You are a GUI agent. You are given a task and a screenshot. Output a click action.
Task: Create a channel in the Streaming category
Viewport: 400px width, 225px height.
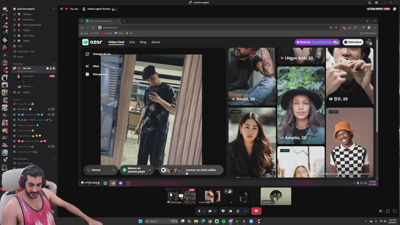tap(54, 64)
